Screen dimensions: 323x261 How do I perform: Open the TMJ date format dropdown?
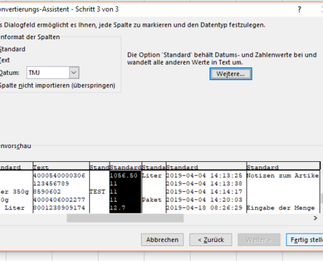coord(74,72)
